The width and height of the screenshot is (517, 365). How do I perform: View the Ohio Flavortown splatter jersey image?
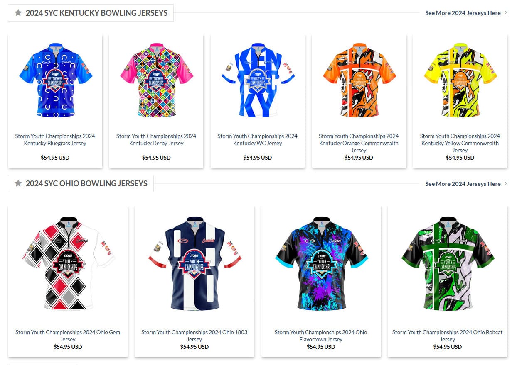[321, 263]
